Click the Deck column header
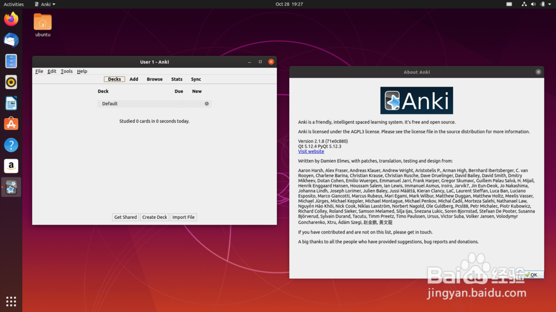Screen dimensions: 556x312 [103, 92]
